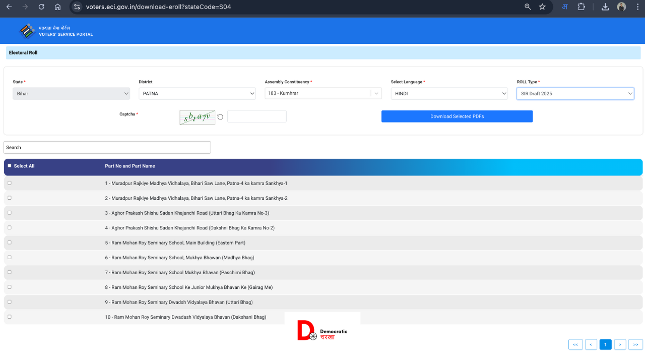The height and width of the screenshot is (363, 645).
Task: Open the browser extensions puzzle icon
Action: point(581,7)
